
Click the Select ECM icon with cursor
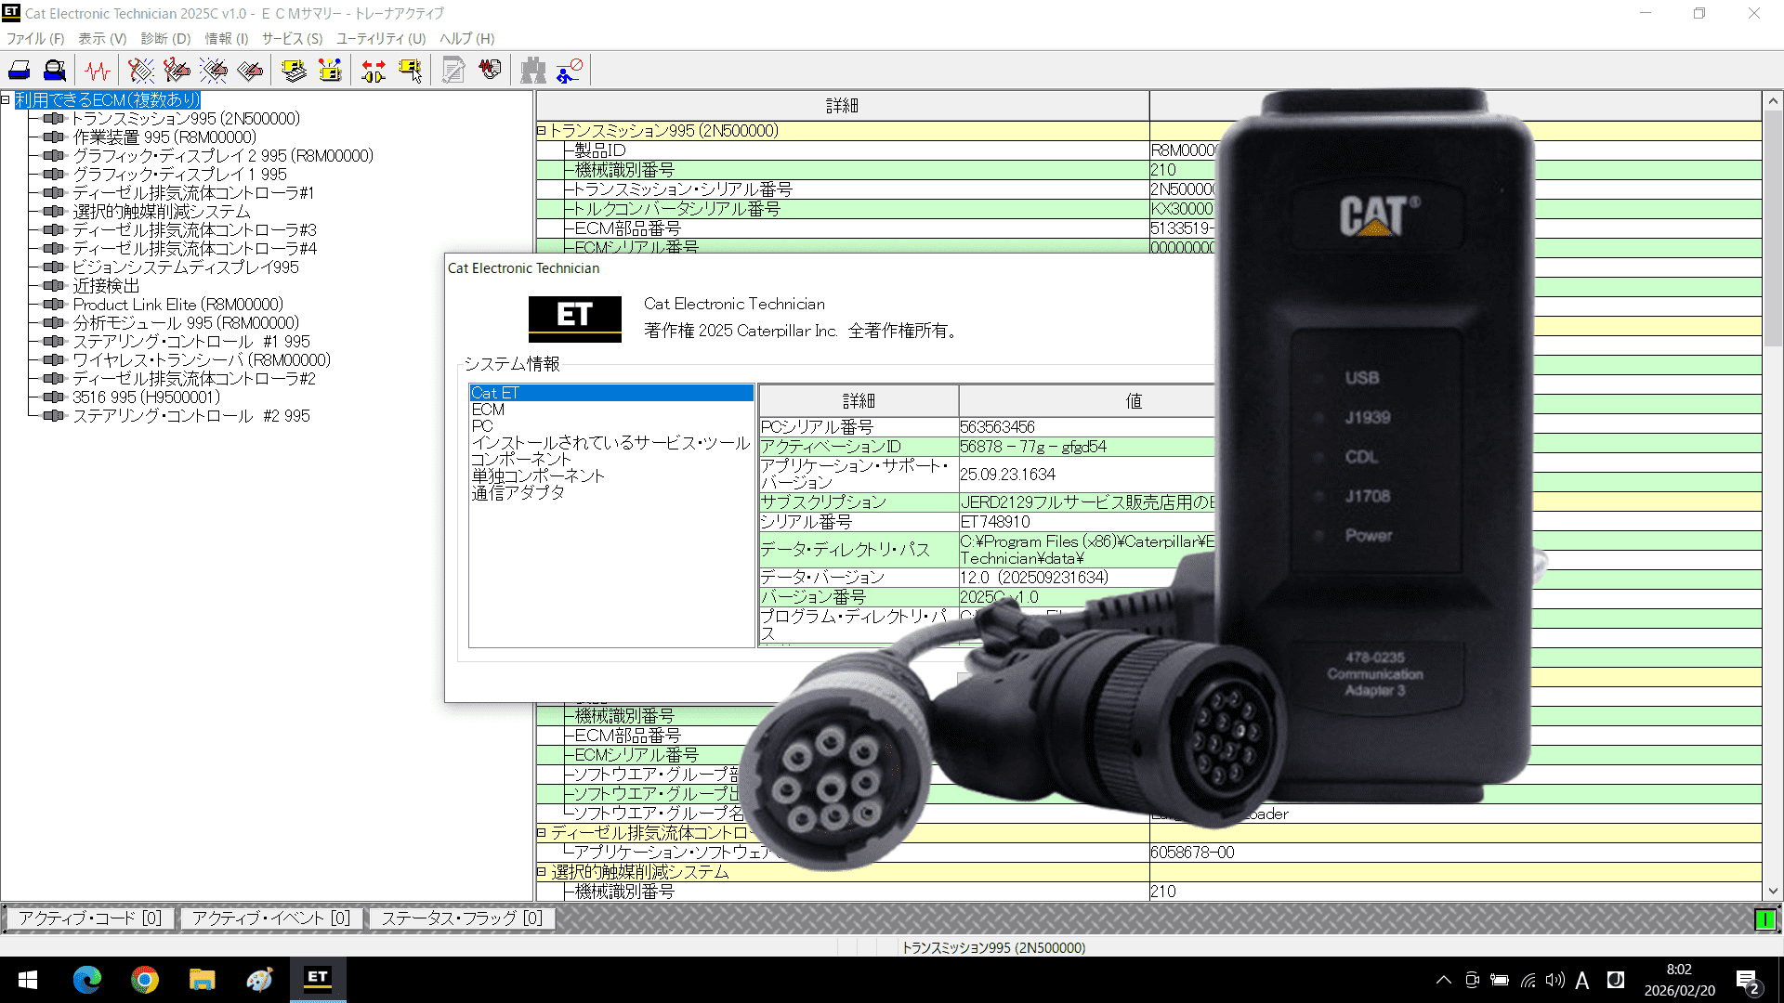[x=410, y=71]
